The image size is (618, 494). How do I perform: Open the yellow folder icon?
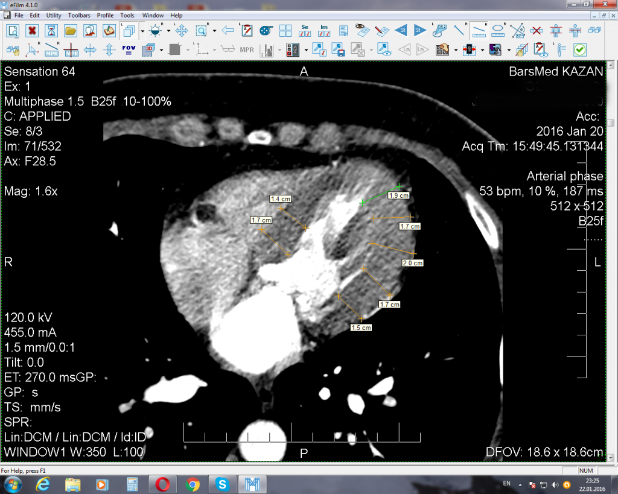pyautogui.click(x=71, y=31)
